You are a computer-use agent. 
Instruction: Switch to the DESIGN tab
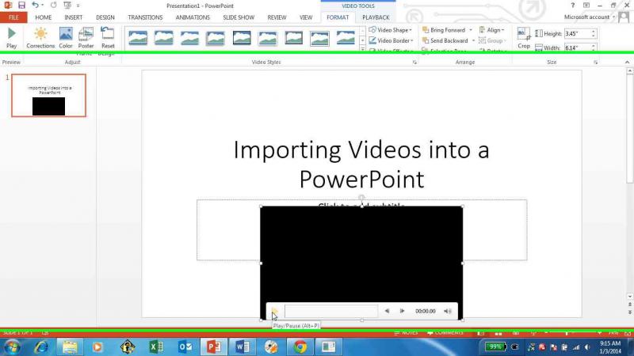105,17
